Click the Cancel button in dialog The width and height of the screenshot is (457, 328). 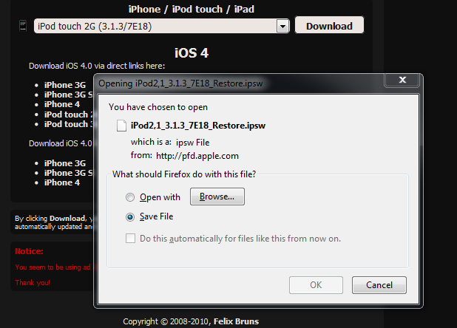[x=379, y=285]
